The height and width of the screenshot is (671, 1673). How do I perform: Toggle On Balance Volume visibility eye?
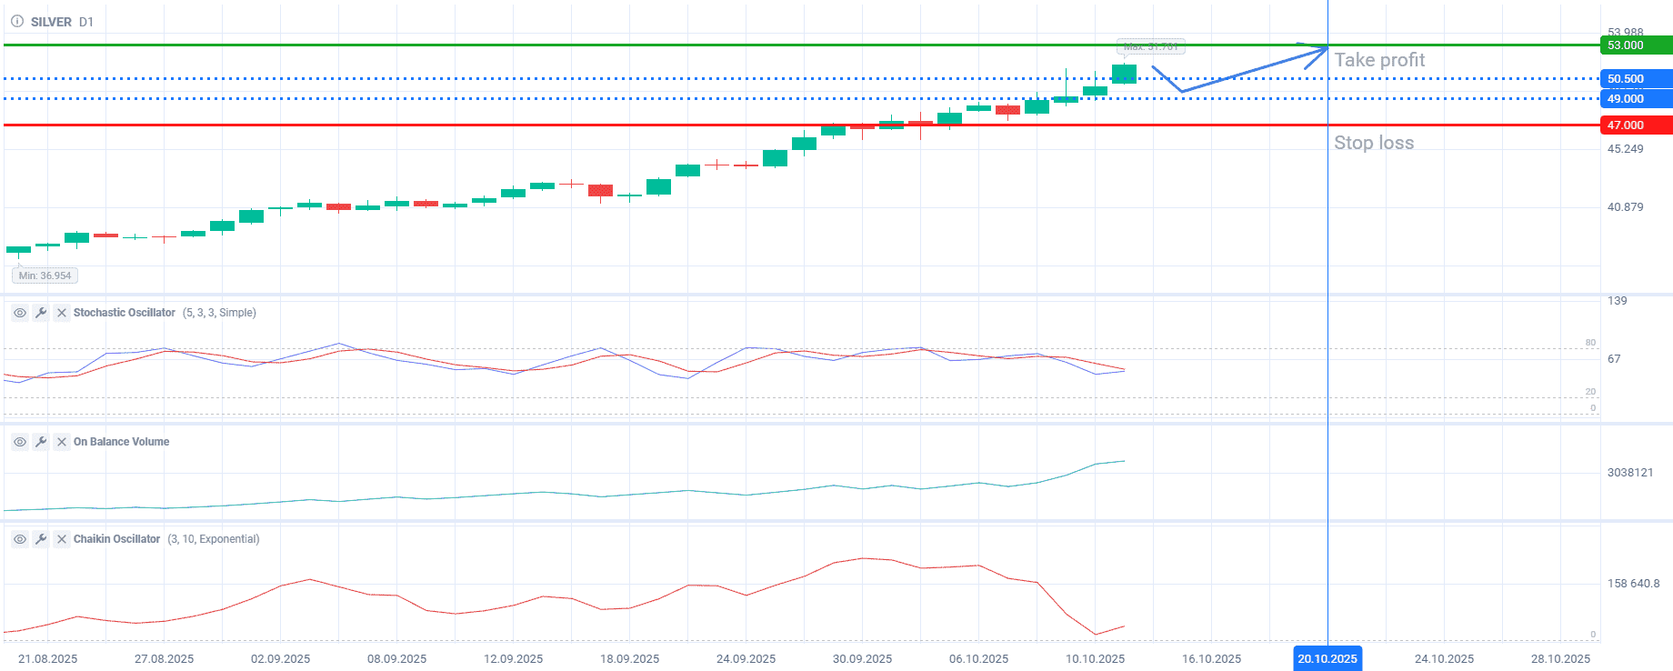point(19,442)
